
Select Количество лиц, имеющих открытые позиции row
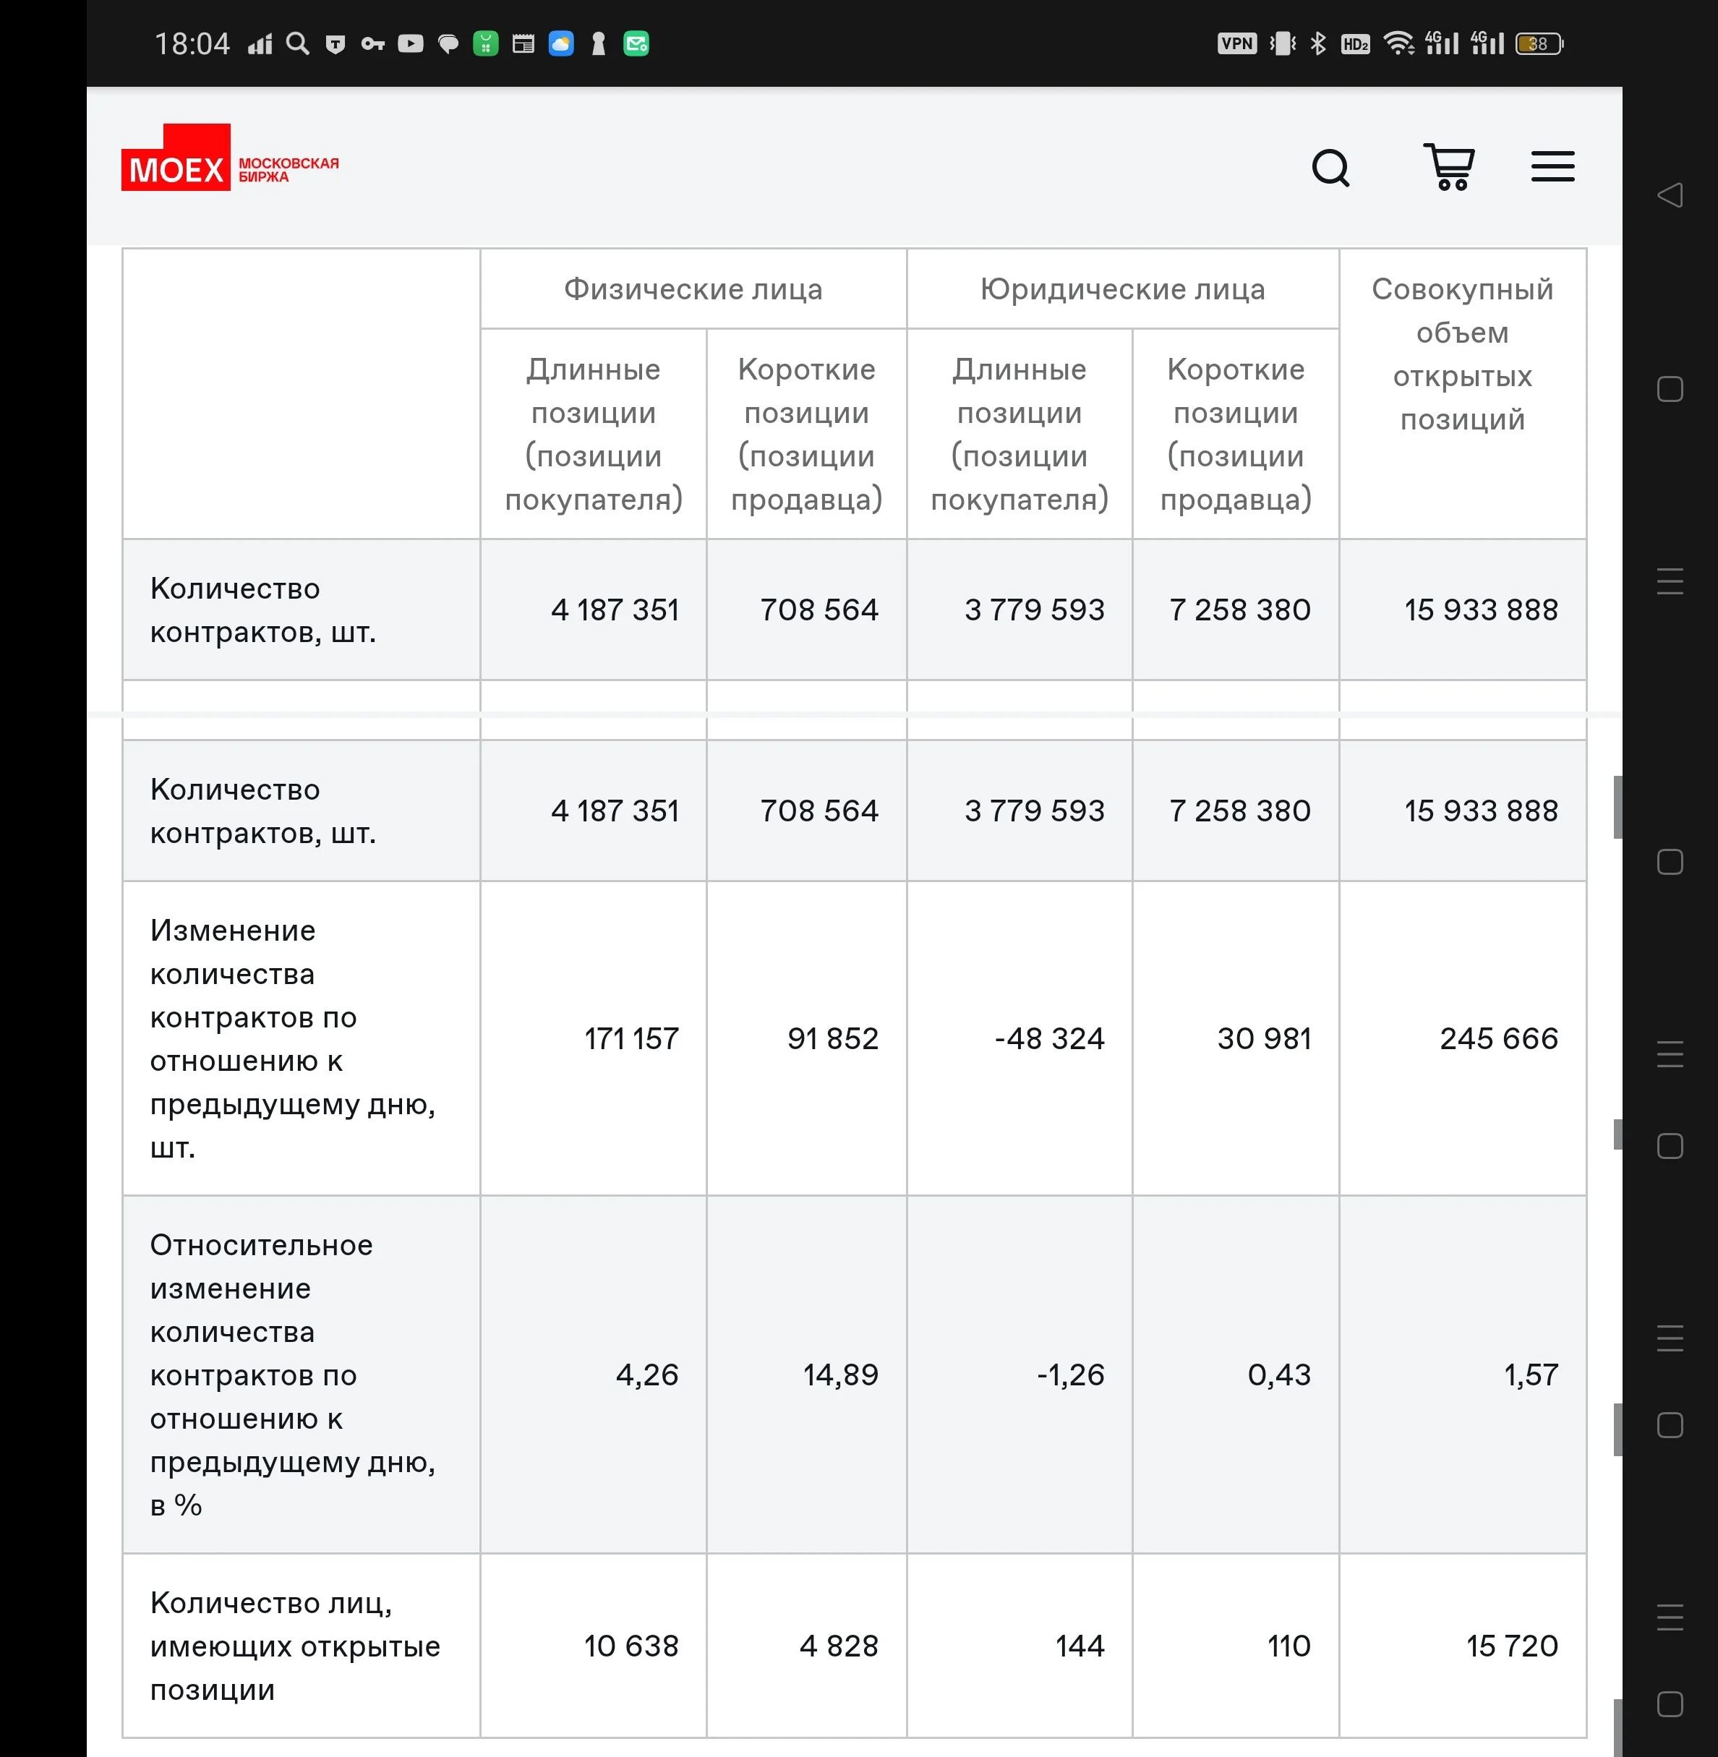(x=855, y=1645)
